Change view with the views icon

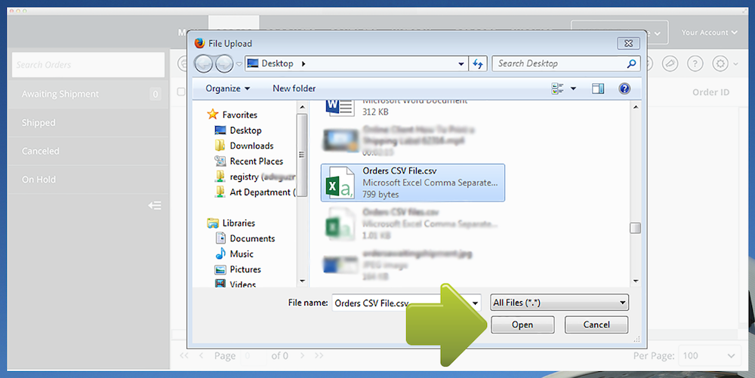(x=558, y=88)
